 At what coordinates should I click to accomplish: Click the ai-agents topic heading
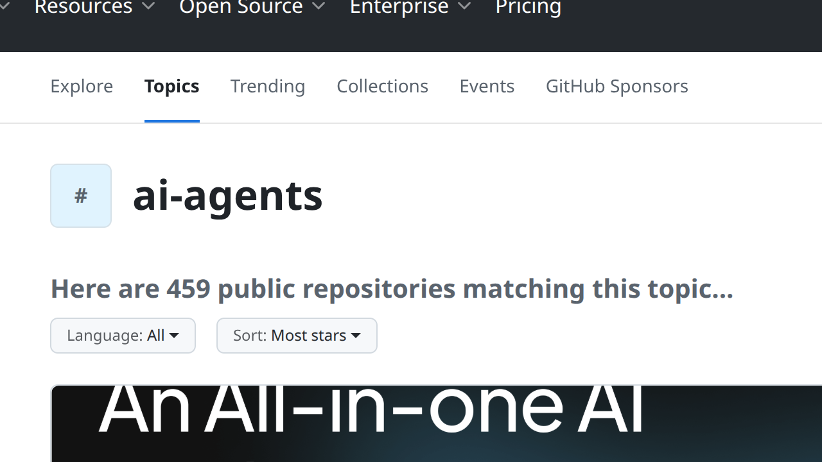(x=227, y=196)
